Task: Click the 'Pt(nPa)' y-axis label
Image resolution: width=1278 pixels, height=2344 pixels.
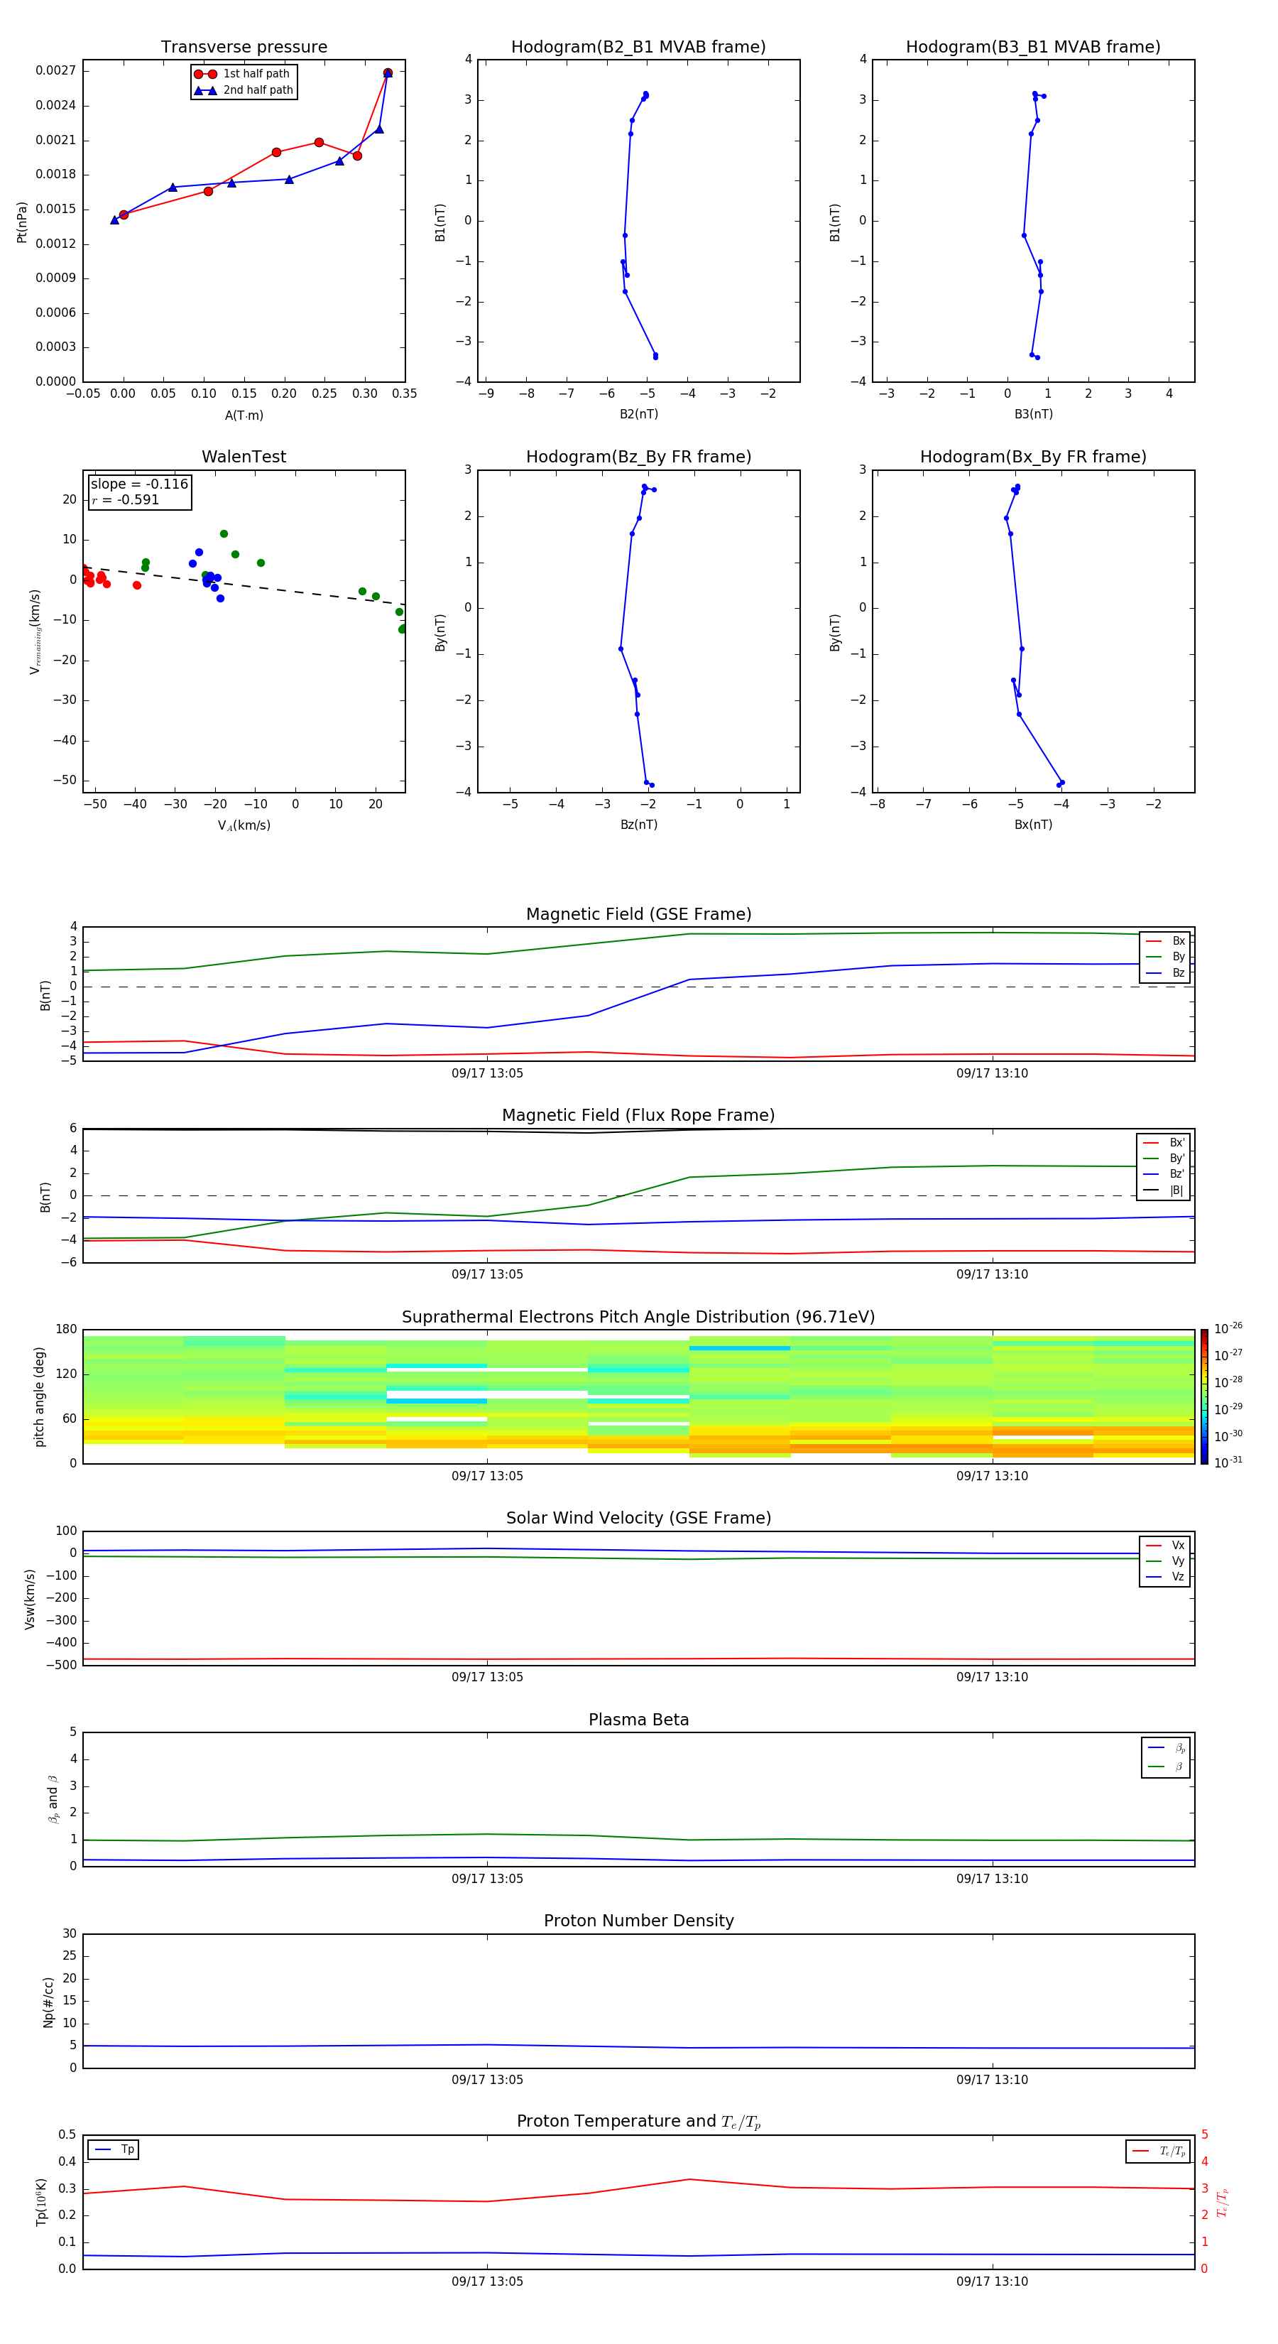Action: pos(22,222)
